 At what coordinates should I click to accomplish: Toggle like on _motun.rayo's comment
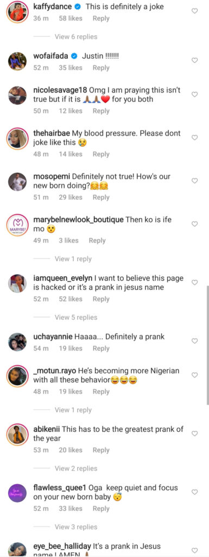click(194, 375)
